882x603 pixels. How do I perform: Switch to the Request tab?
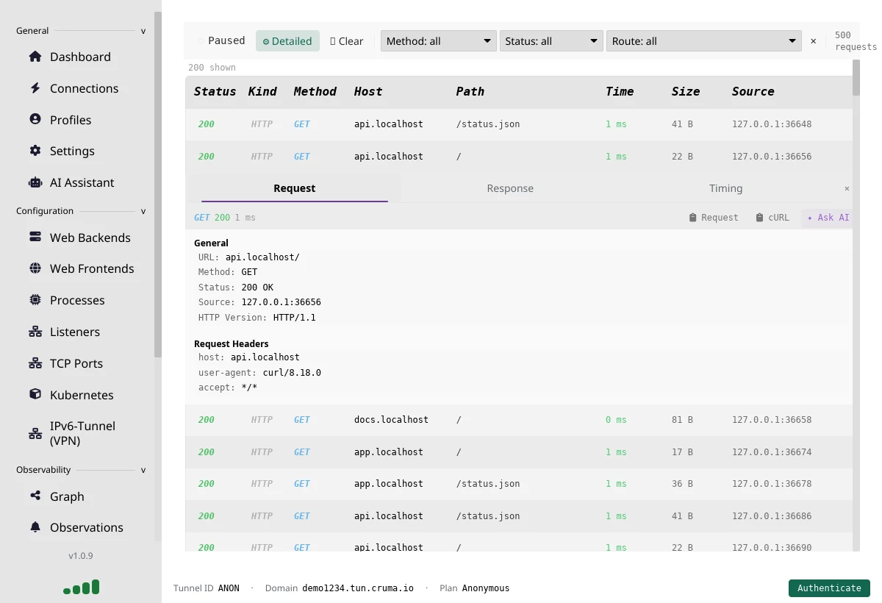pyautogui.click(x=294, y=188)
